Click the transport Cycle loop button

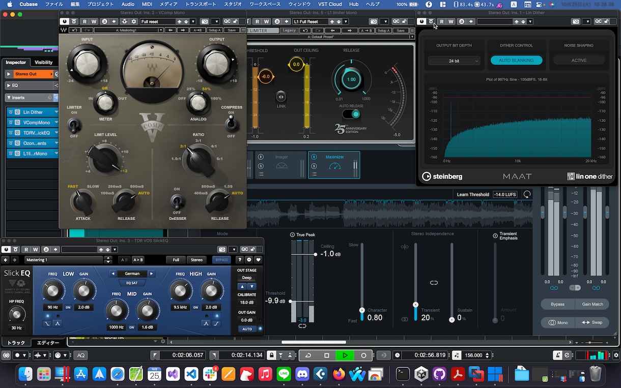tap(308, 355)
